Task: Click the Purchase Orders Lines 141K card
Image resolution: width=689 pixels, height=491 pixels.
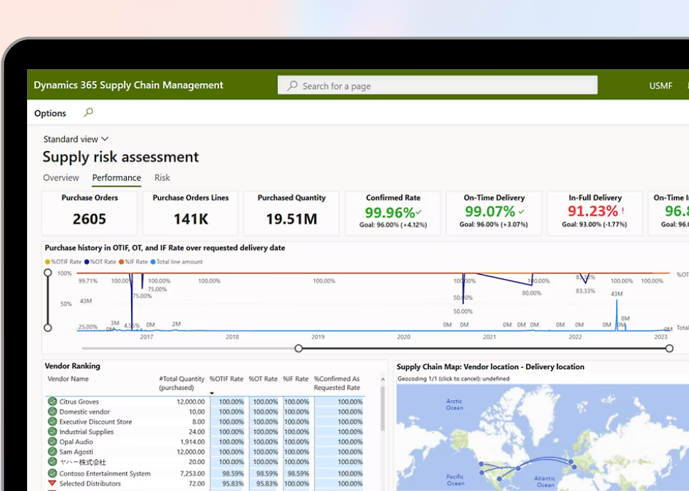Action: [191, 213]
